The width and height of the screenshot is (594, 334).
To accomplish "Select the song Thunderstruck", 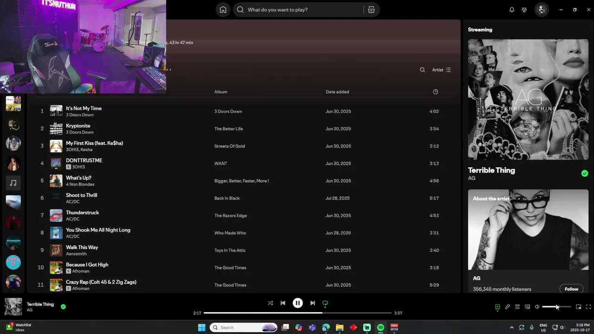I will coord(83,212).
